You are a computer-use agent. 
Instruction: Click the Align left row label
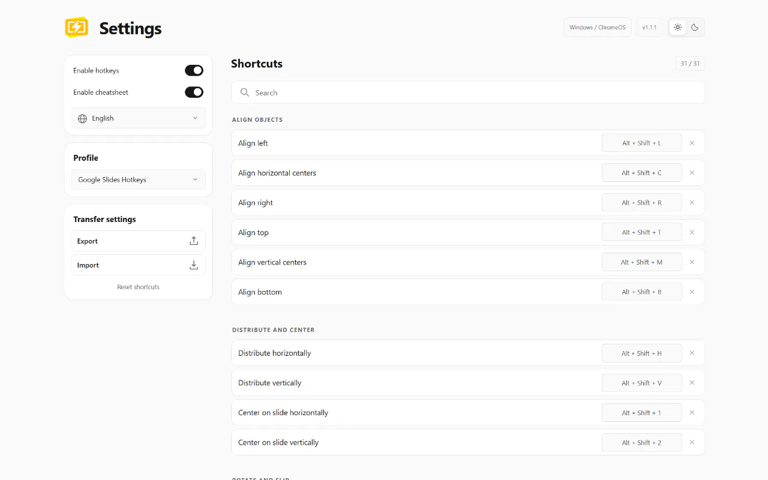(x=253, y=143)
